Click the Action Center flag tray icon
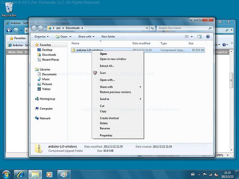This screenshot has width=239, height=179. click(205, 175)
